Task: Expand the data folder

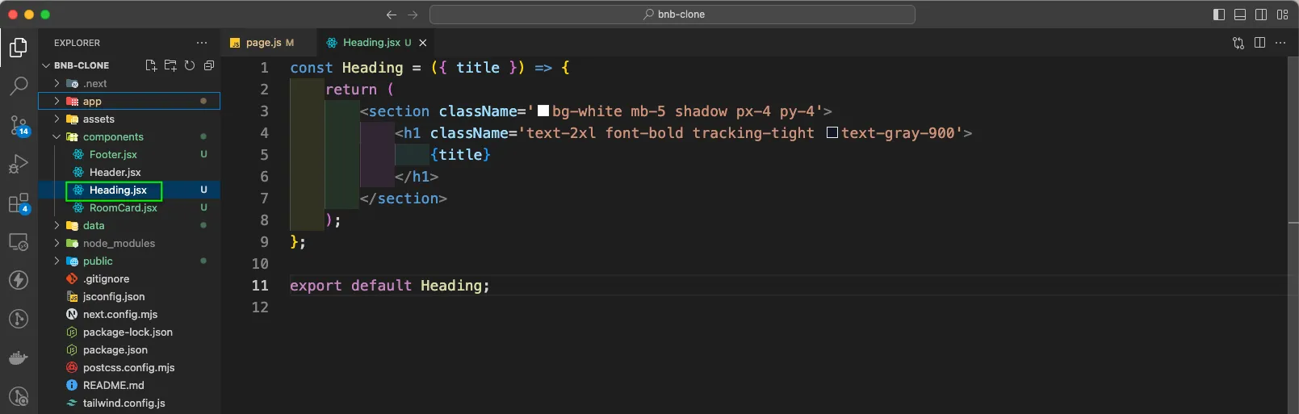Action: (57, 225)
